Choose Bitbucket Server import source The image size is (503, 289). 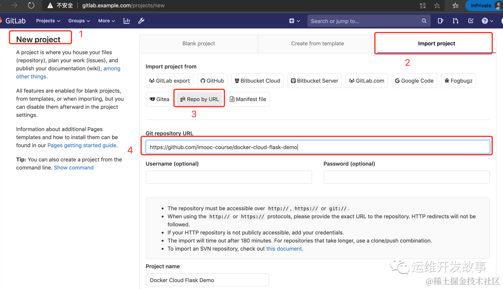pyautogui.click(x=314, y=81)
